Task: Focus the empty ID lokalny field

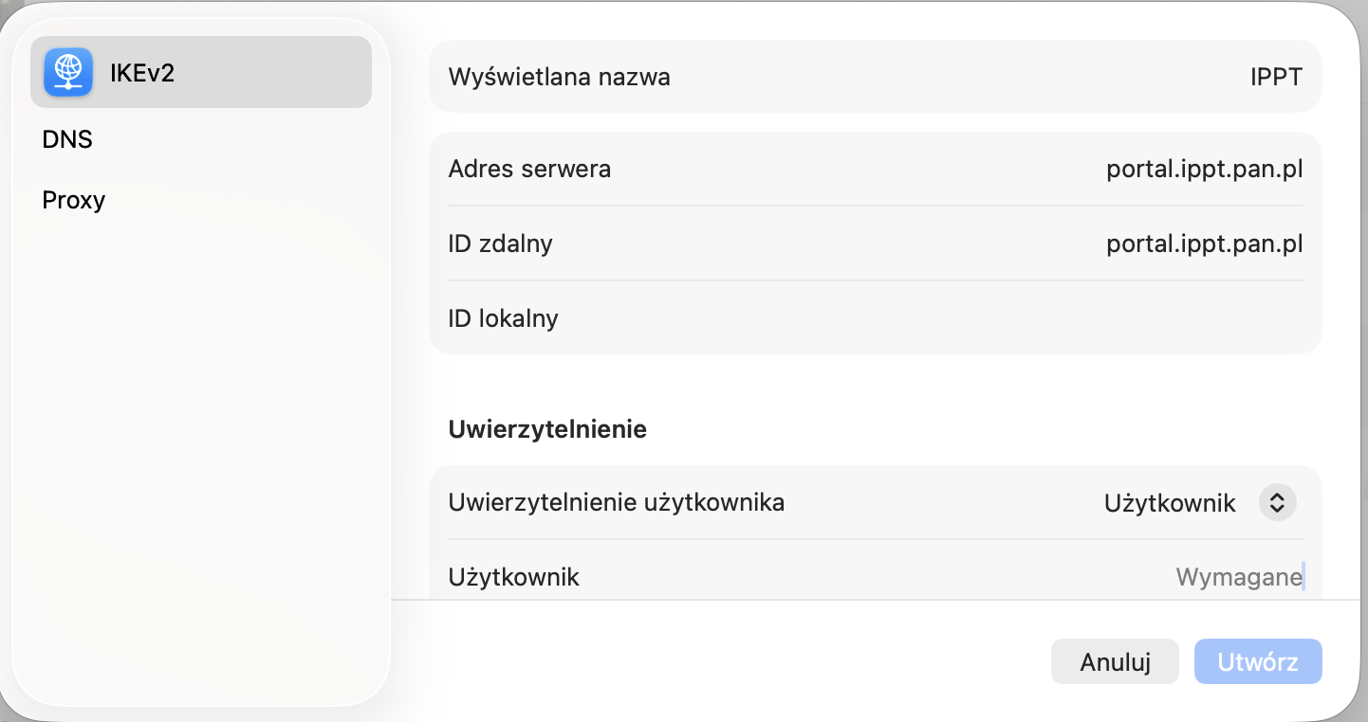Action: (x=1138, y=318)
